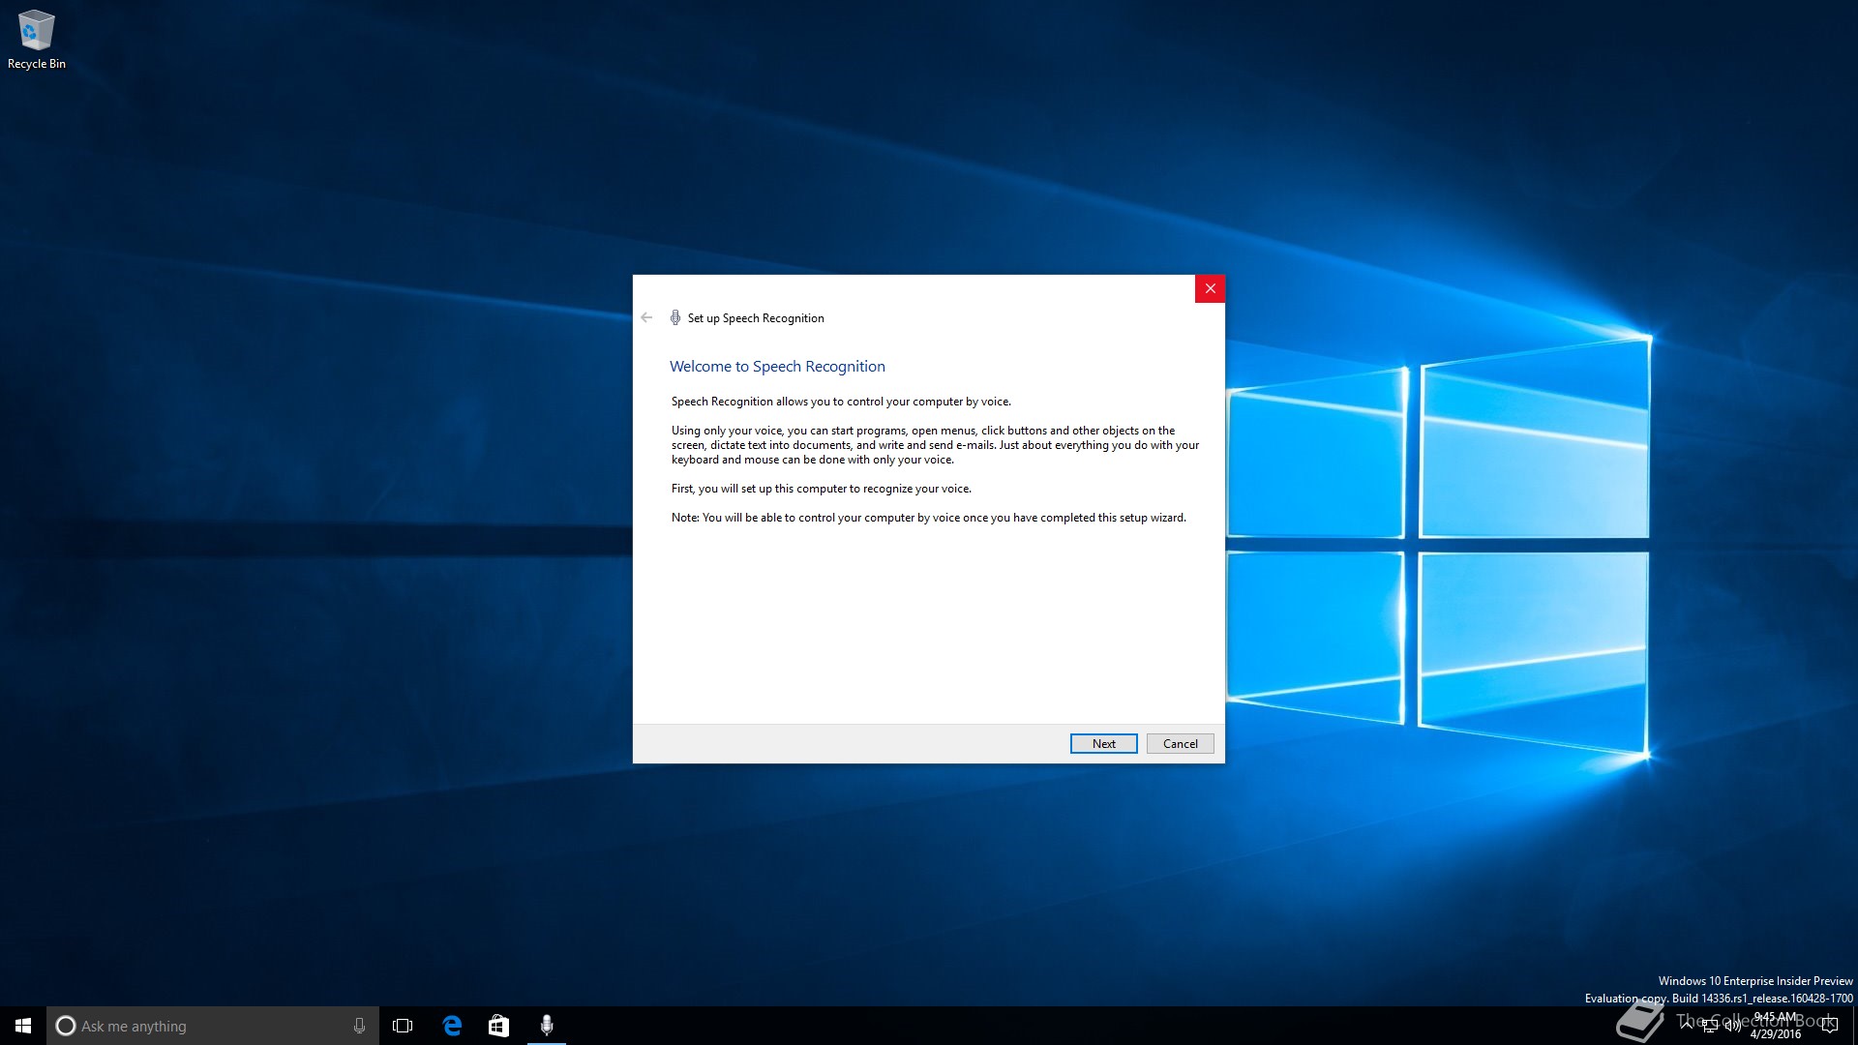Screen dimensions: 1858x1045
Task: Click the line 'First, you will set up this computer'
Action: 822,489
